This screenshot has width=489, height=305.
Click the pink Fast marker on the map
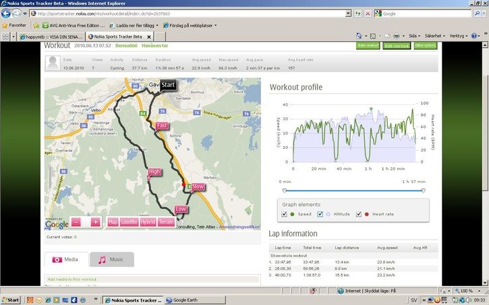click(162, 126)
